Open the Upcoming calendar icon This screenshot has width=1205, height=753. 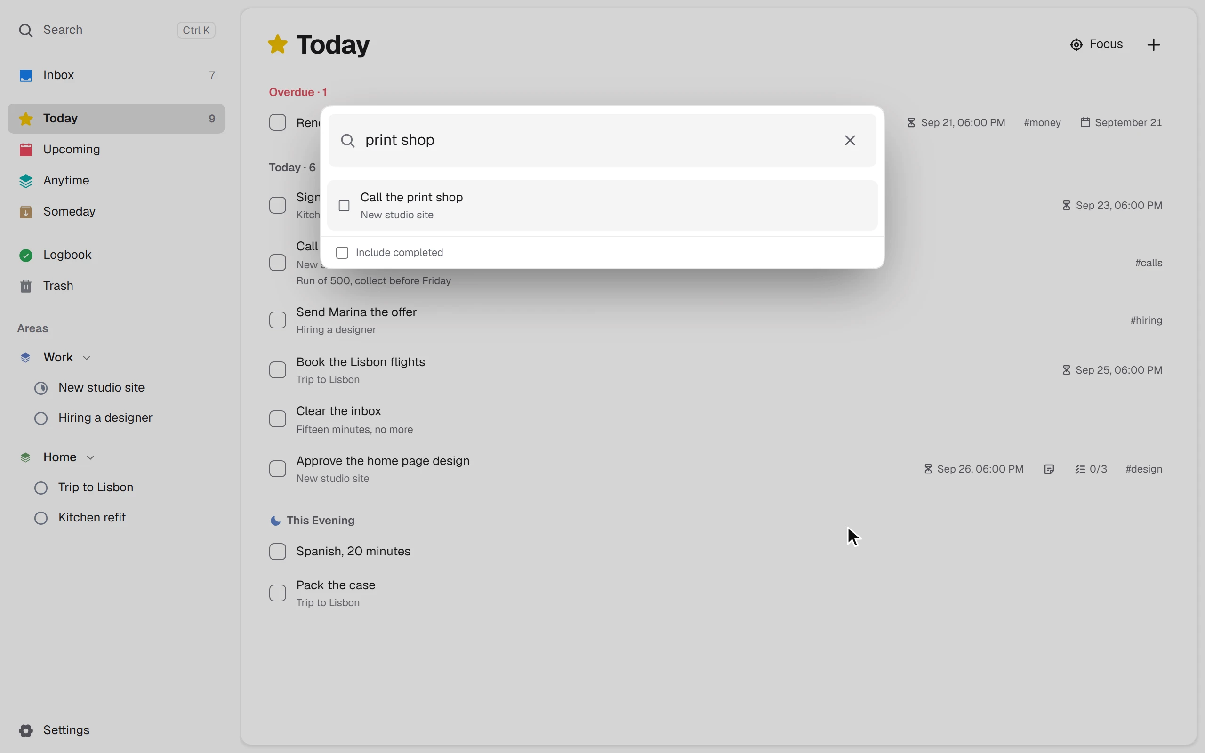tap(25, 150)
